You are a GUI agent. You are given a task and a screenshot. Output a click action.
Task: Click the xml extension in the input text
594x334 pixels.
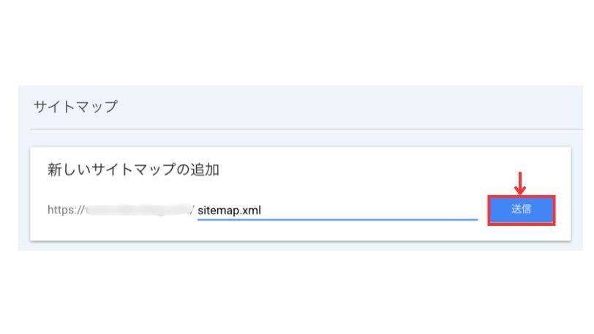[x=252, y=210]
